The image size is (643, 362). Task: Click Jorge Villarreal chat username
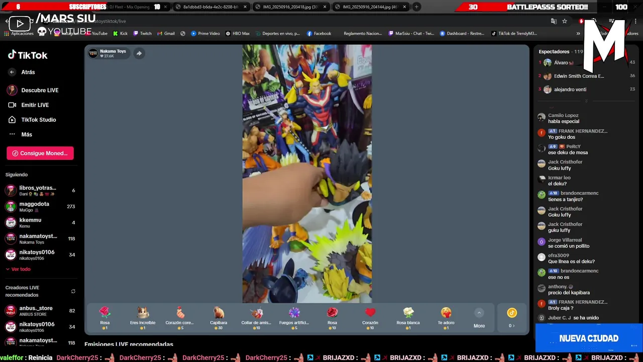565,240
